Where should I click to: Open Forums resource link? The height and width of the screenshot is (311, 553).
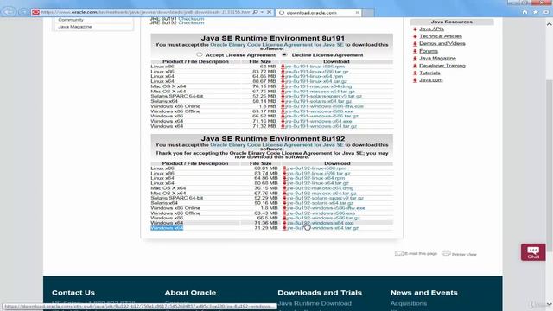point(429,51)
